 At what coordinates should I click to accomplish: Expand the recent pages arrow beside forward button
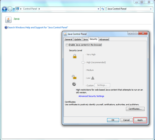point(14,9)
